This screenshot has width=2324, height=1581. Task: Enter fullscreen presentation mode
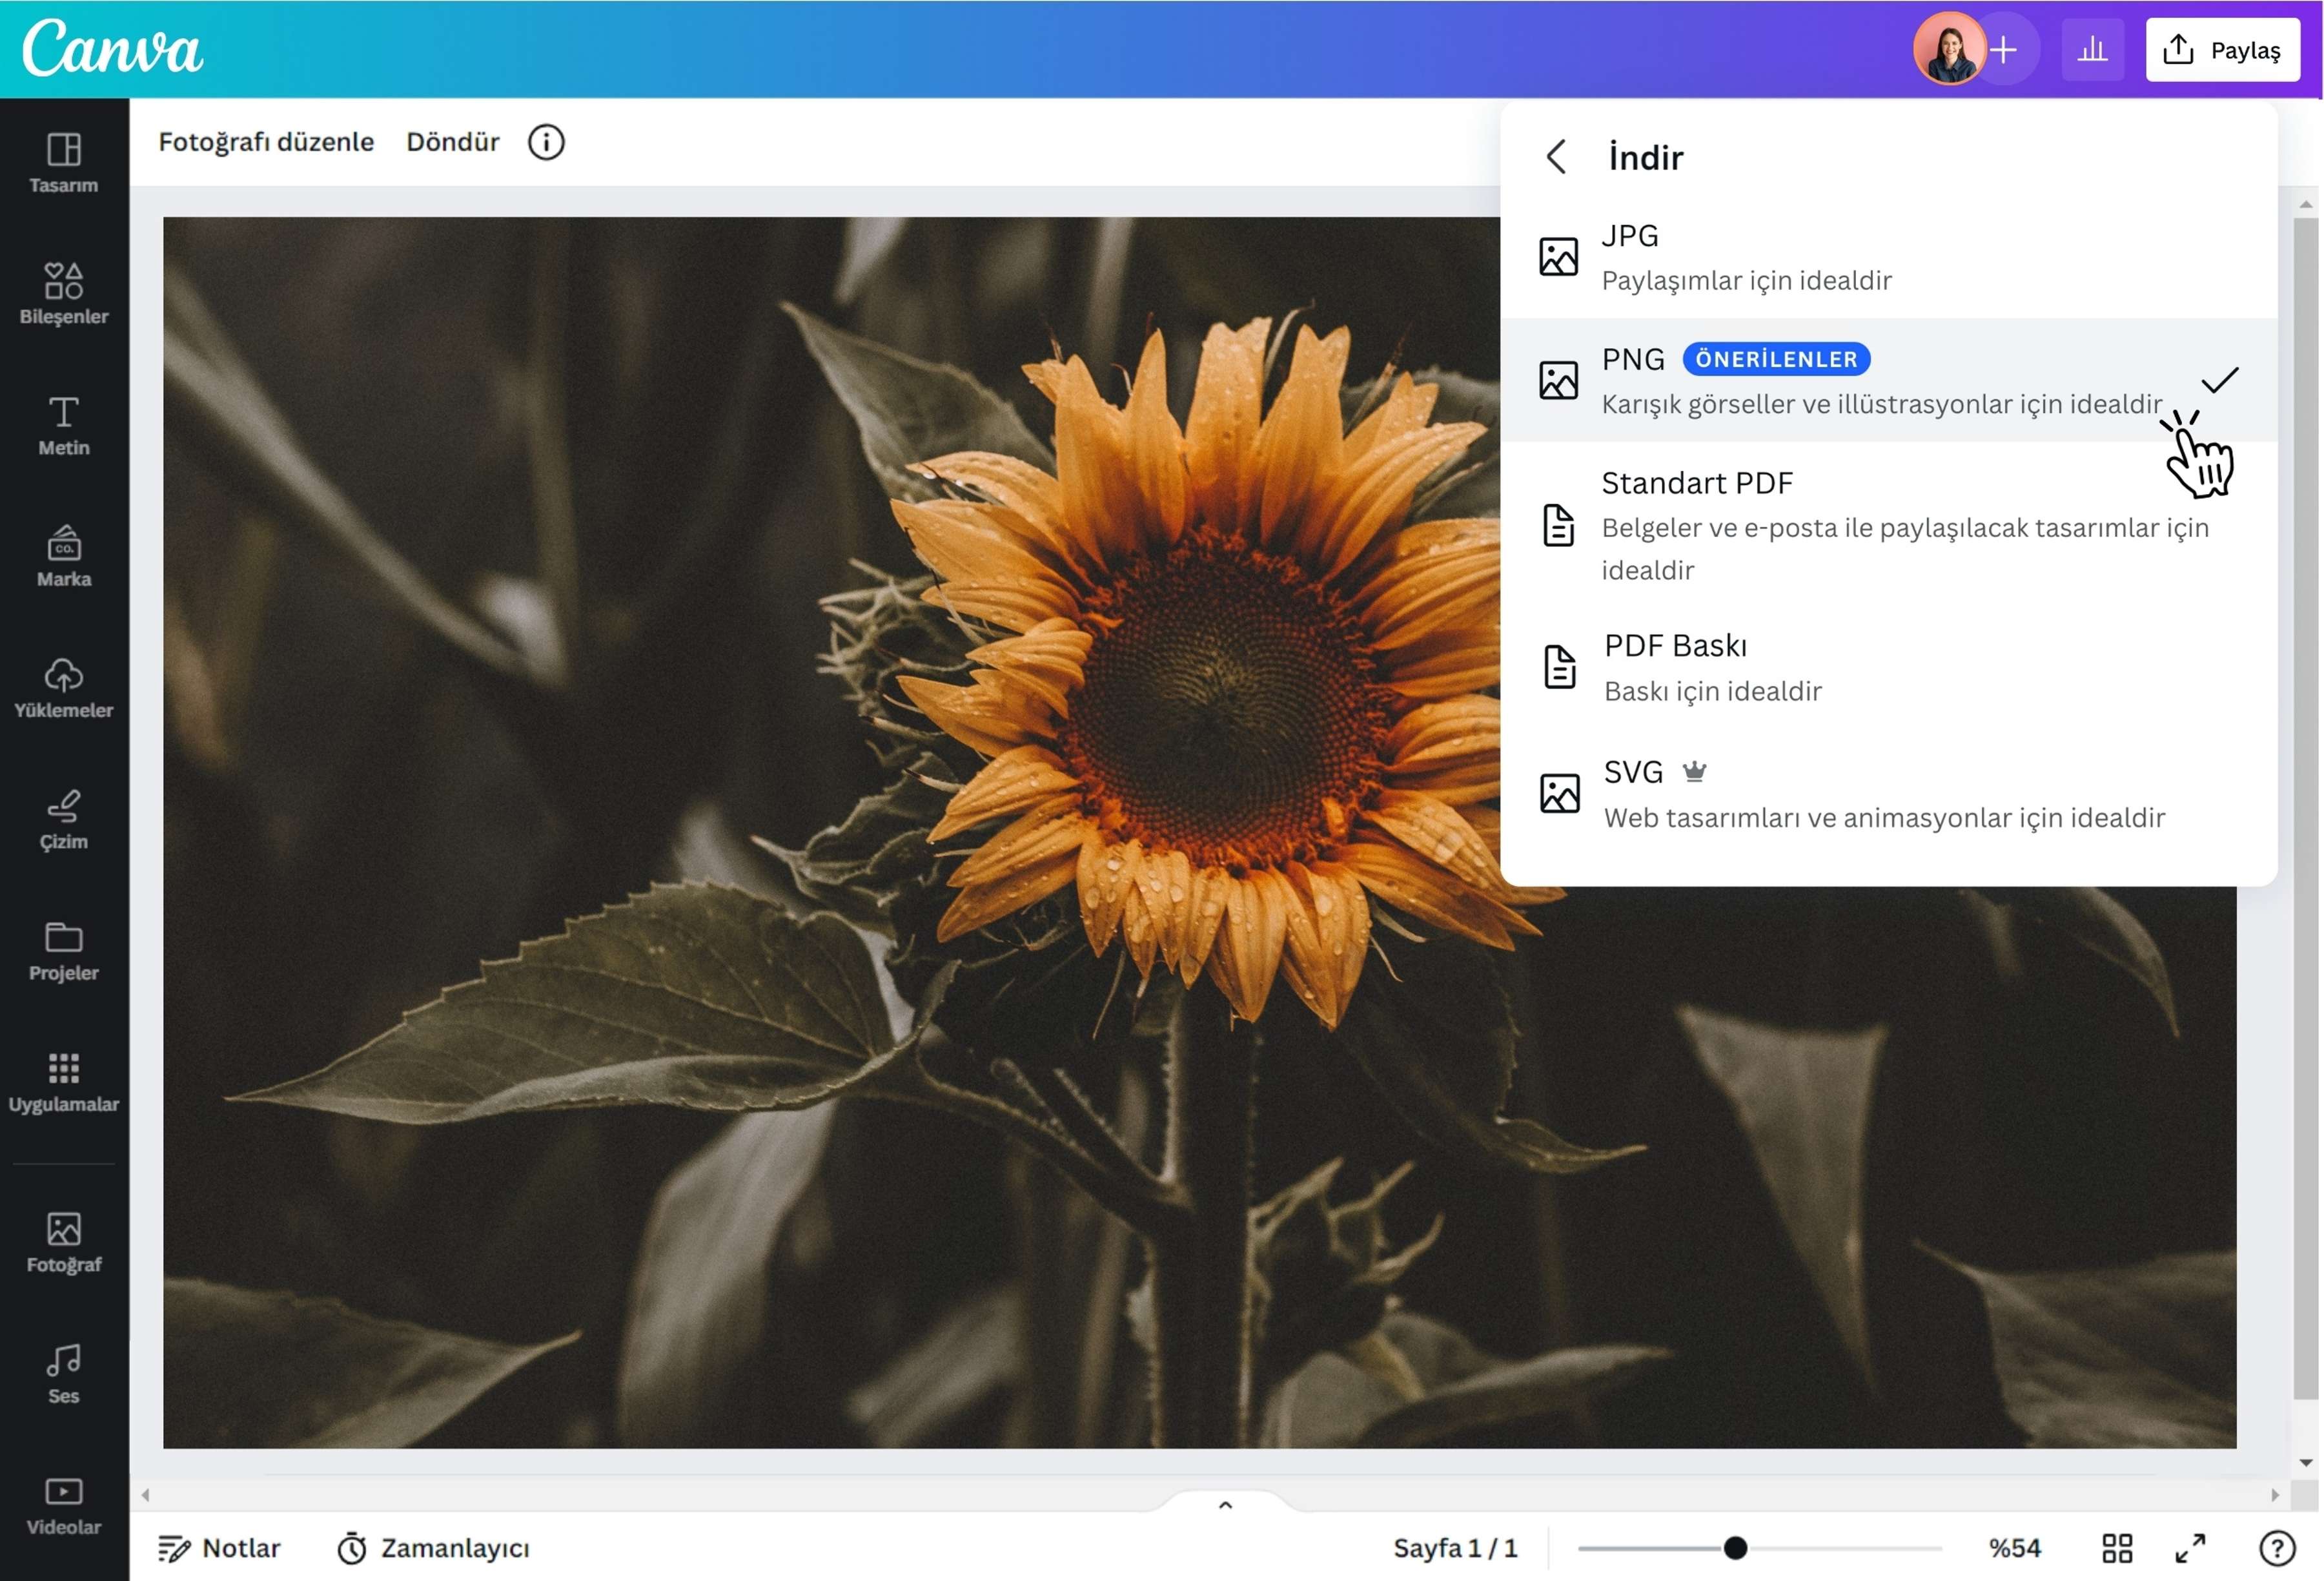(x=2190, y=1548)
